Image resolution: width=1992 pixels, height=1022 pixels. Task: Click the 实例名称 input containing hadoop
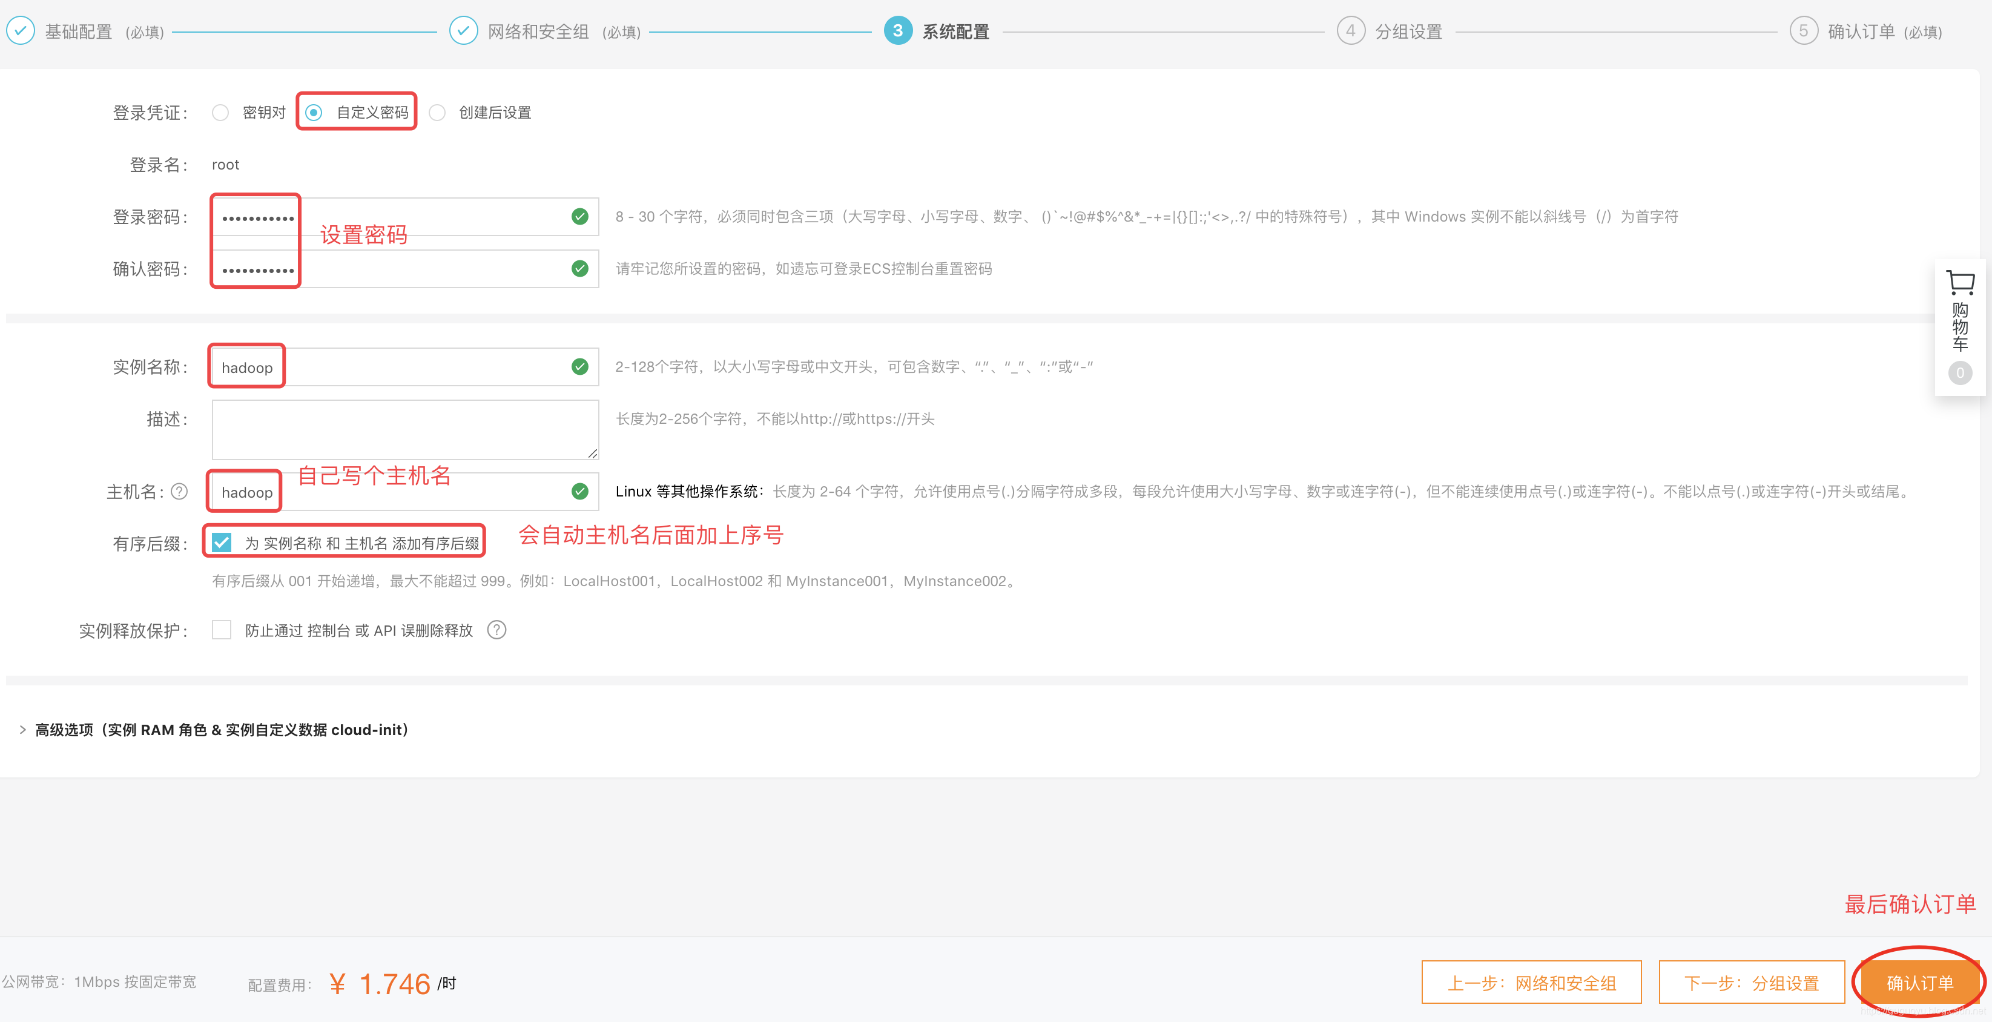(405, 366)
